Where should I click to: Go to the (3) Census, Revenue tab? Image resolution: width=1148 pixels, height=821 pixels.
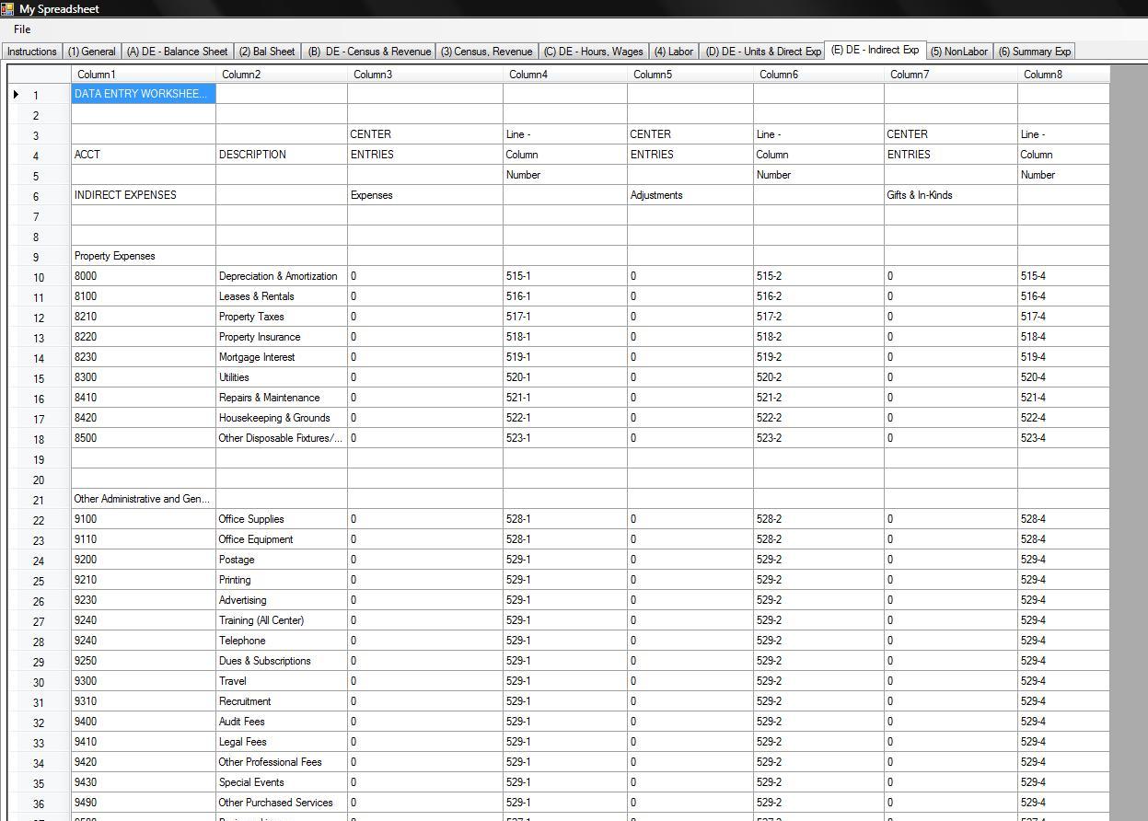click(486, 52)
